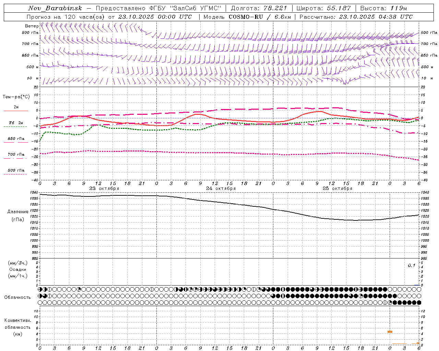The height and width of the screenshot is (351, 439).
Task: Click the dotted pink line sample under the 500 гПа legend label
Action: [x=15, y=174]
